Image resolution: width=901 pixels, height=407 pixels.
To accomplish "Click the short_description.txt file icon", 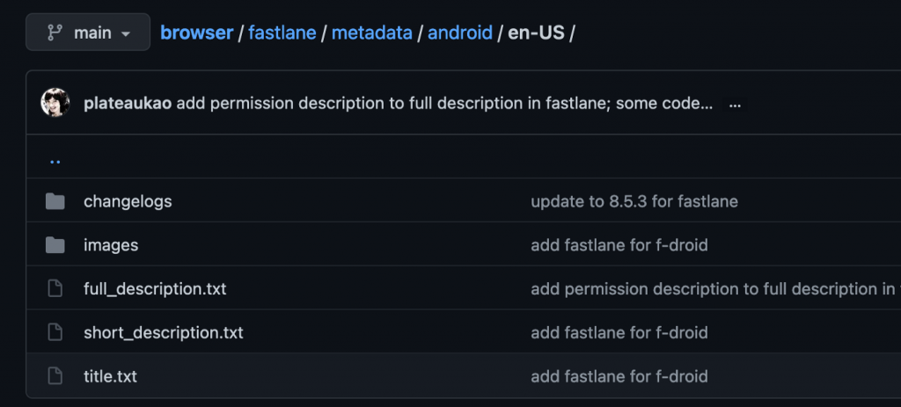I will click(55, 332).
